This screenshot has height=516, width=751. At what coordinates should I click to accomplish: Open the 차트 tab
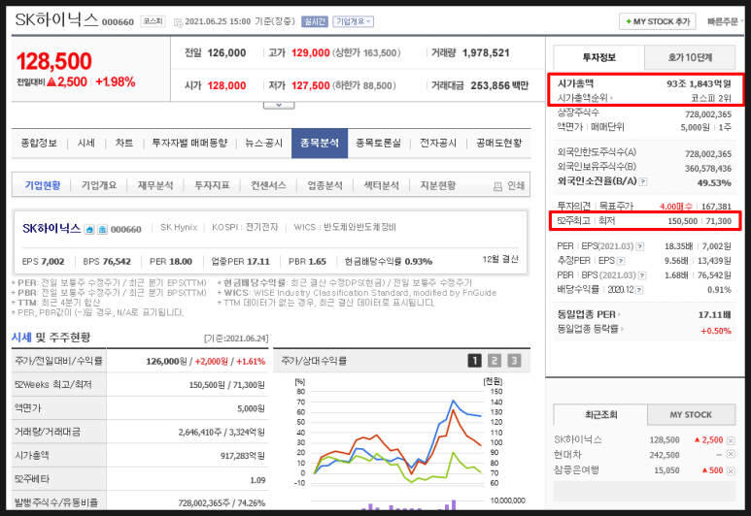point(124,143)
